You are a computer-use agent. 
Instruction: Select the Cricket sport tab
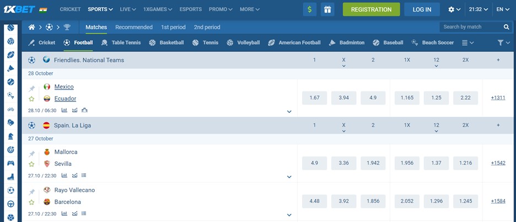pos(42,43)
